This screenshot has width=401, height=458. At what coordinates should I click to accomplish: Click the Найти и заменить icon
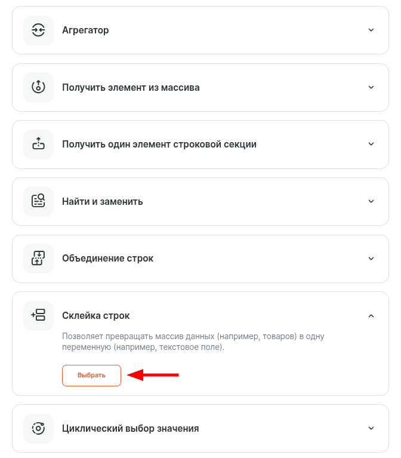(38, 201)
